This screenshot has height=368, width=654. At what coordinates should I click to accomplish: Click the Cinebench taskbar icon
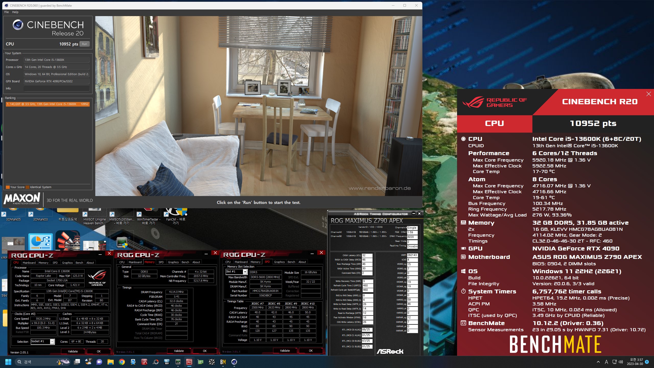coord(234,362)
